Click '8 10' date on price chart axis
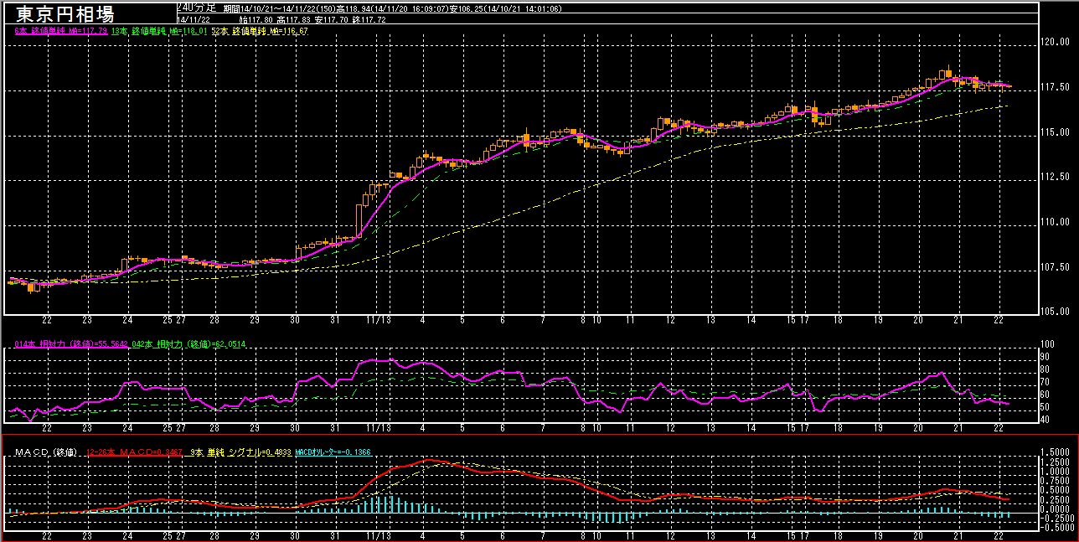 (x=589, y=320)
